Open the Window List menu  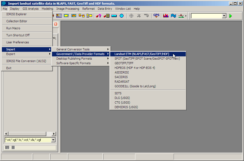pyautogui.click(x=123, y=9)
